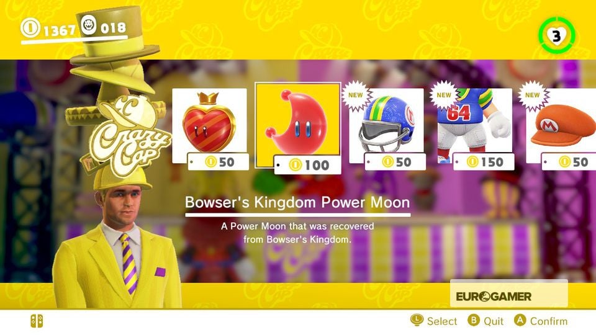Select the number 64 football uniform outfit

[475, 125]
